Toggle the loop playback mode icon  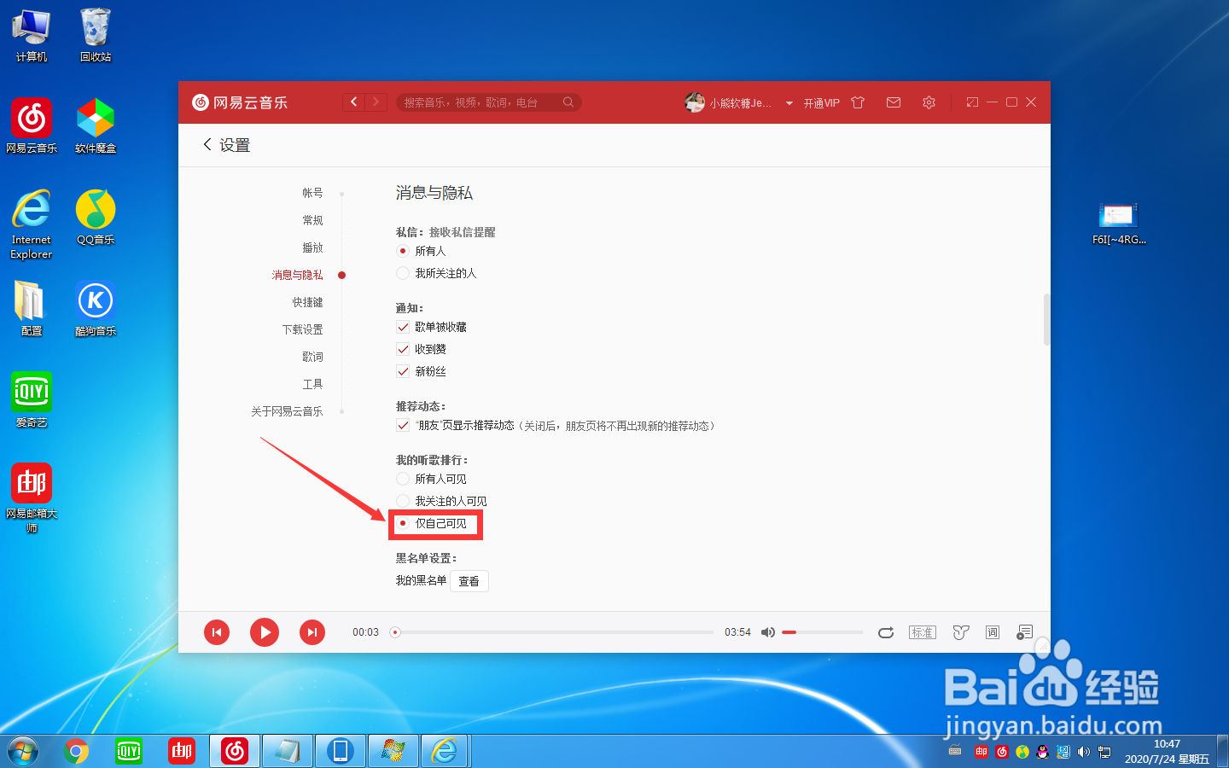click(x=886, y=632)
